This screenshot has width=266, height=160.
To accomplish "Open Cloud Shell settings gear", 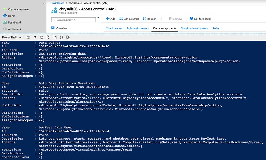I will (x=41, y=37).
